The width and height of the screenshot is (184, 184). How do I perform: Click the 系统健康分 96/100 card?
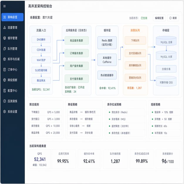tap(168, 159)
